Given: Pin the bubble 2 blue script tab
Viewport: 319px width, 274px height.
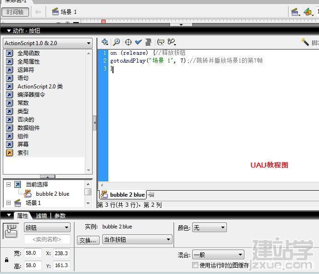Looking at the screenshot, I should pyautogui.click(x=151, y=195).
